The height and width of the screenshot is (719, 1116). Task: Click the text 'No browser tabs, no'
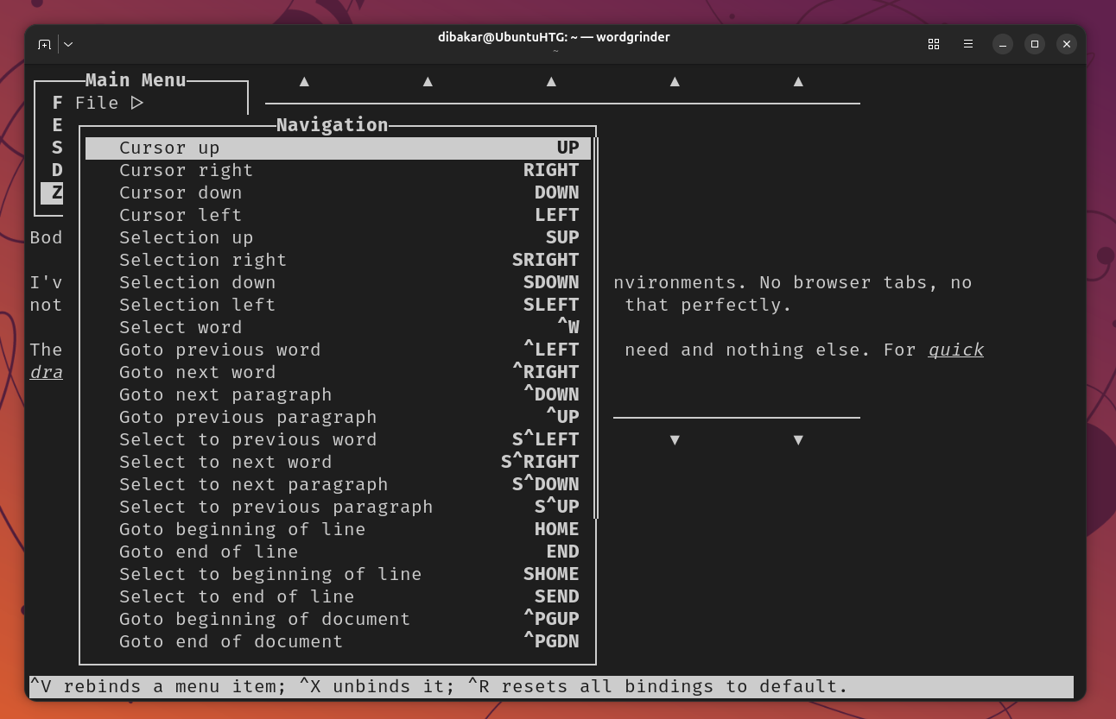(866, 282)
